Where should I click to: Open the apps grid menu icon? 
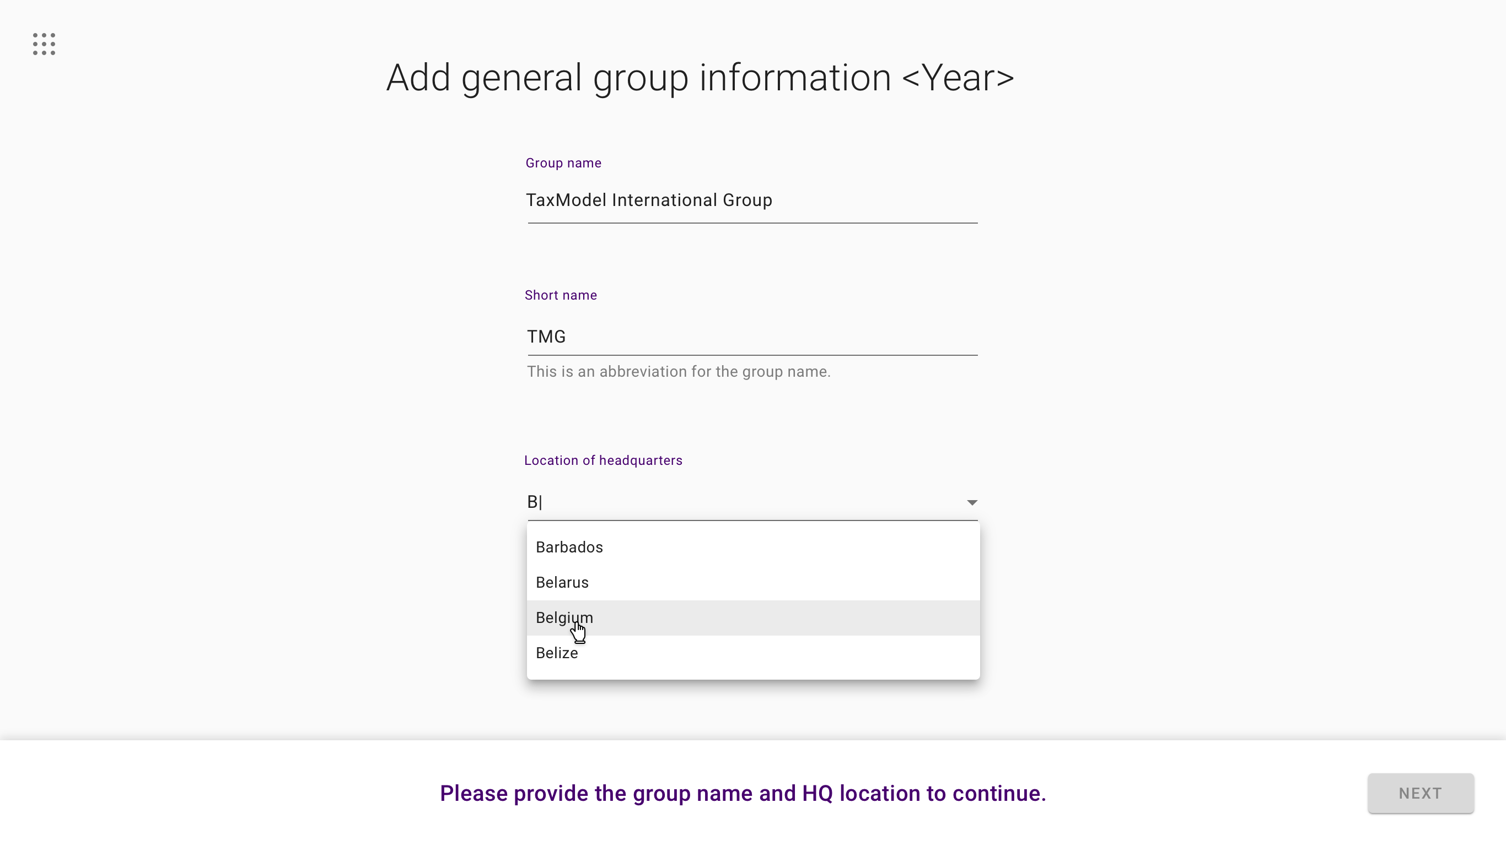44,45
